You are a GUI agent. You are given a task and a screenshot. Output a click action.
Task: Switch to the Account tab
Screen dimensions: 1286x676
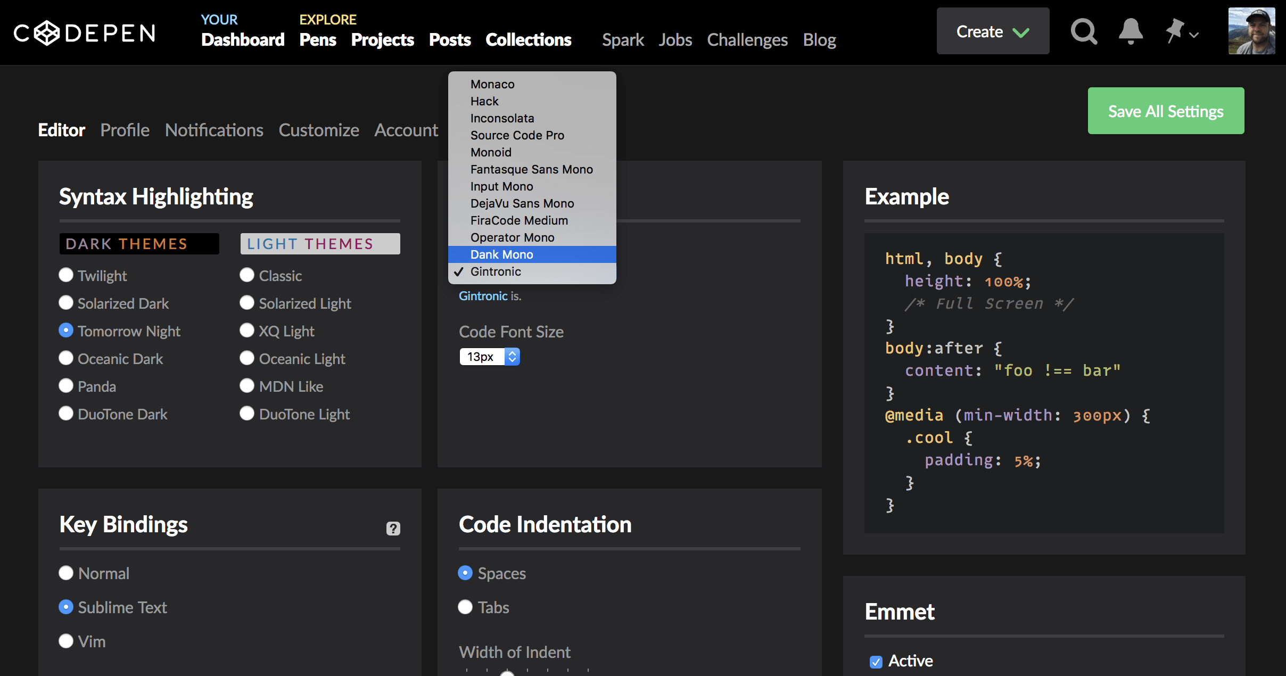click(406, 130)
